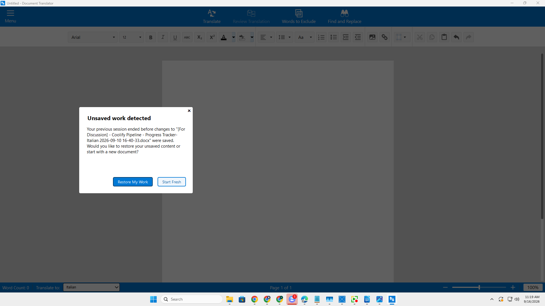The image size is (545, 306).
Task: Open the change case Aa dropdown
Action: click(x=305, y=37)
